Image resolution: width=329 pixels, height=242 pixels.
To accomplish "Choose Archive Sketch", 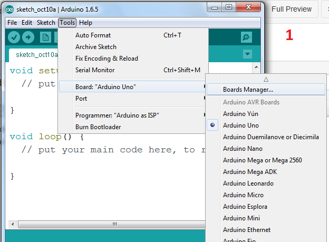I will [x=132, y=47].
